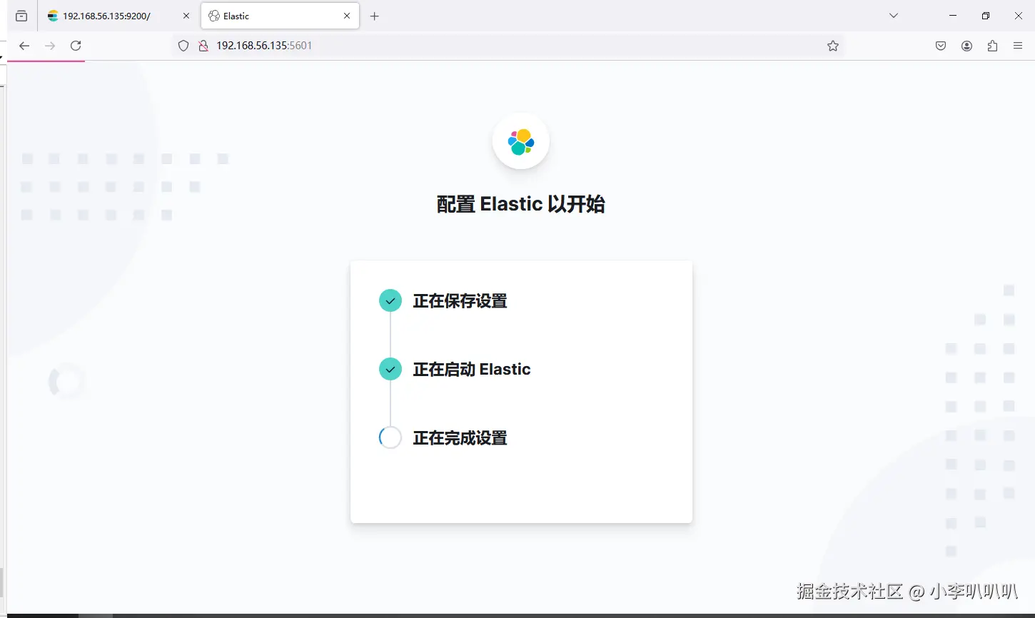The image size is (1035, 618).
Task: Close the 192.168.56.135:9200/ tab
Action: click(x=186, y=16)
